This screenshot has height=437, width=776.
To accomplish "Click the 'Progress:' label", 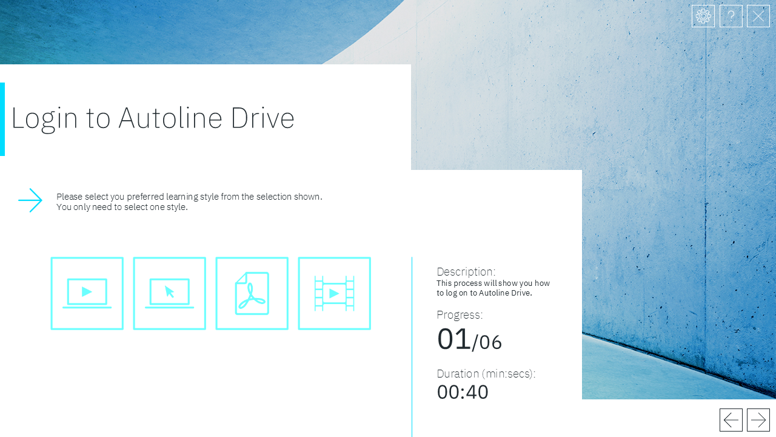I will coord(460,315).
